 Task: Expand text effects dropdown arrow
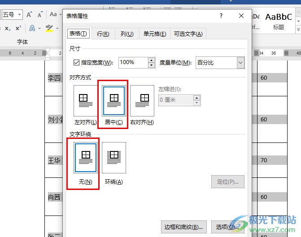tap(39, 28)
